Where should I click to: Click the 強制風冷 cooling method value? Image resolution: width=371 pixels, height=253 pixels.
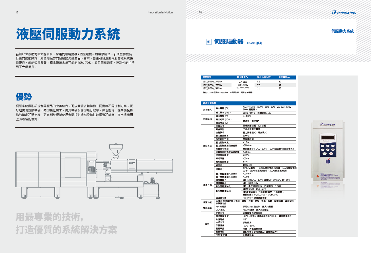pyautogui.click(x=247, y=223)
